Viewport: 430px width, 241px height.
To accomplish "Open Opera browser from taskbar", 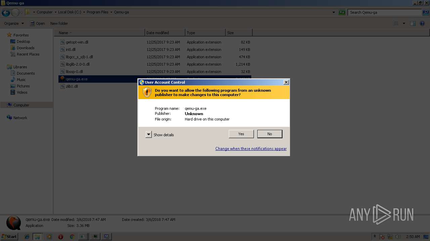I will [60, 237].
